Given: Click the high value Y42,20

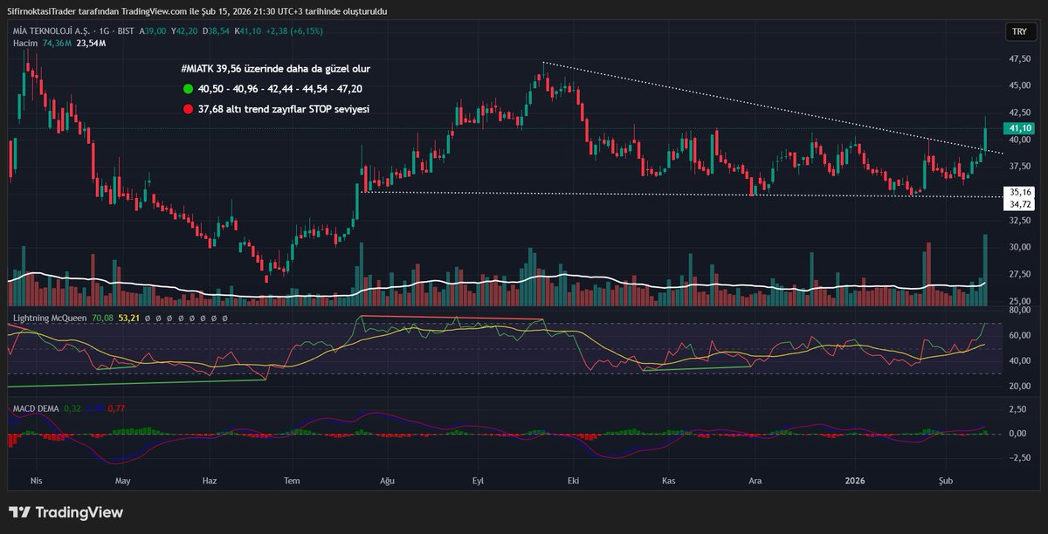Looking at the screenshot, I should (185, 31).
